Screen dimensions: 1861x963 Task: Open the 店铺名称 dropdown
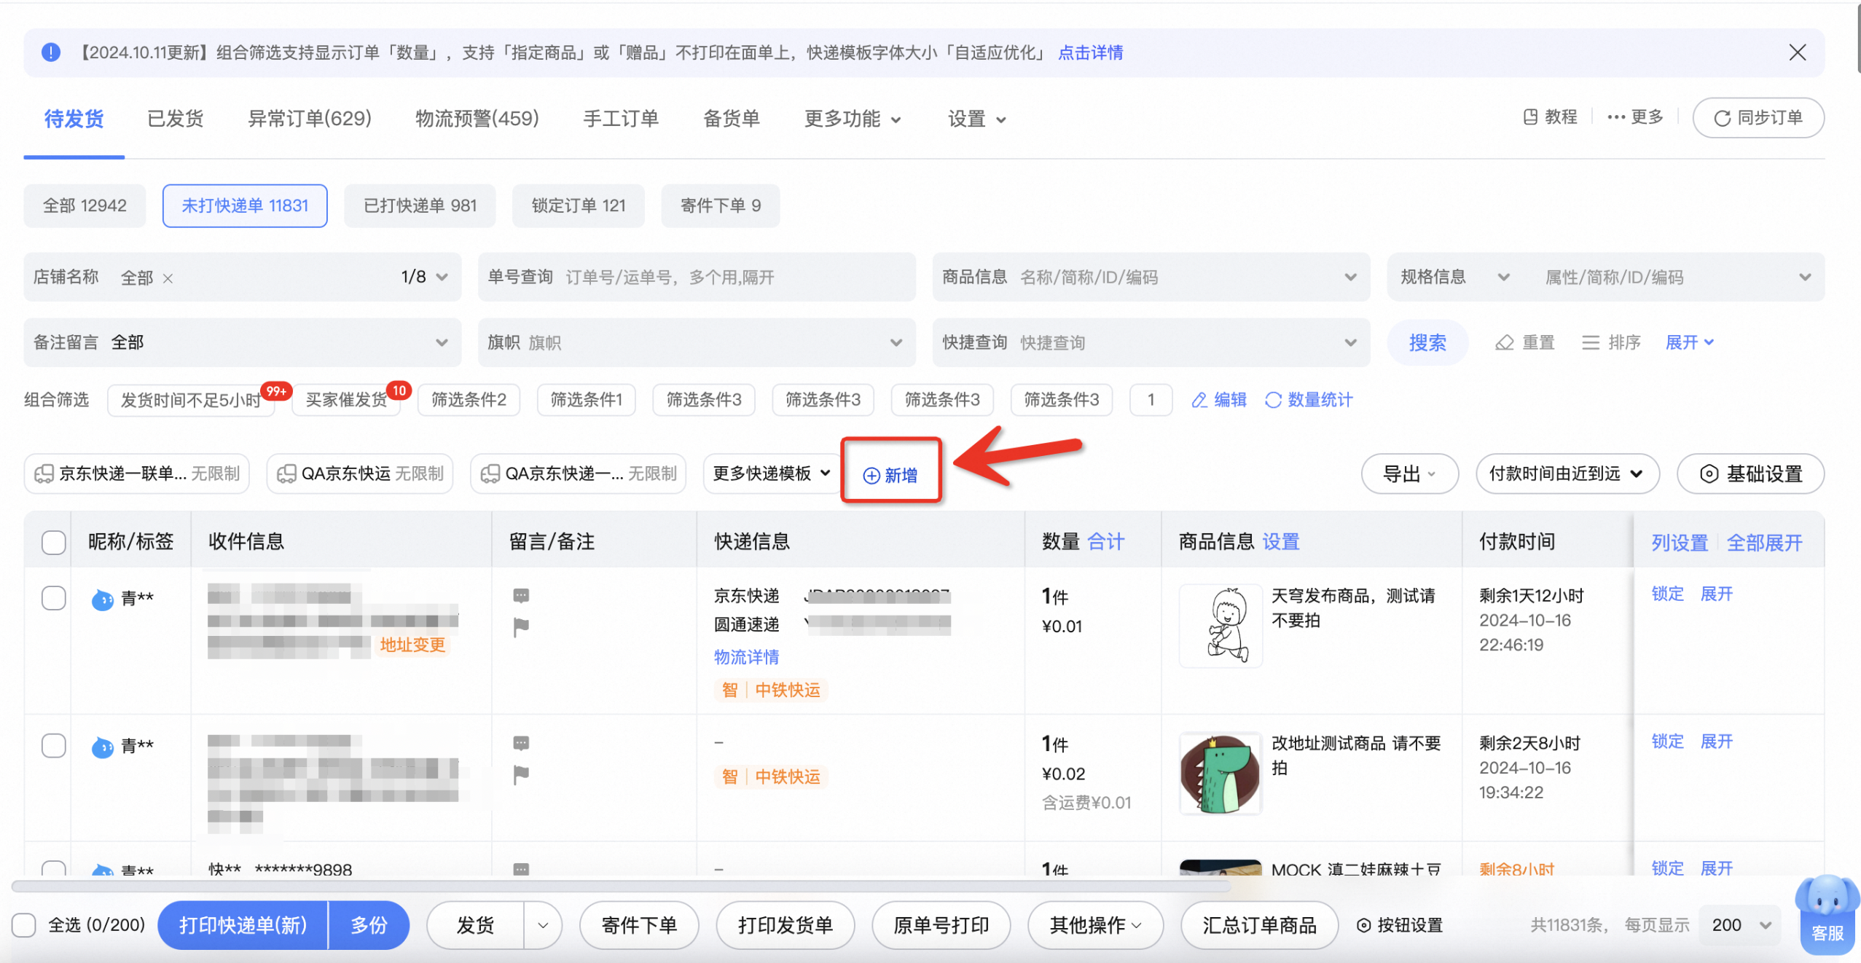[x=242, y=278]
